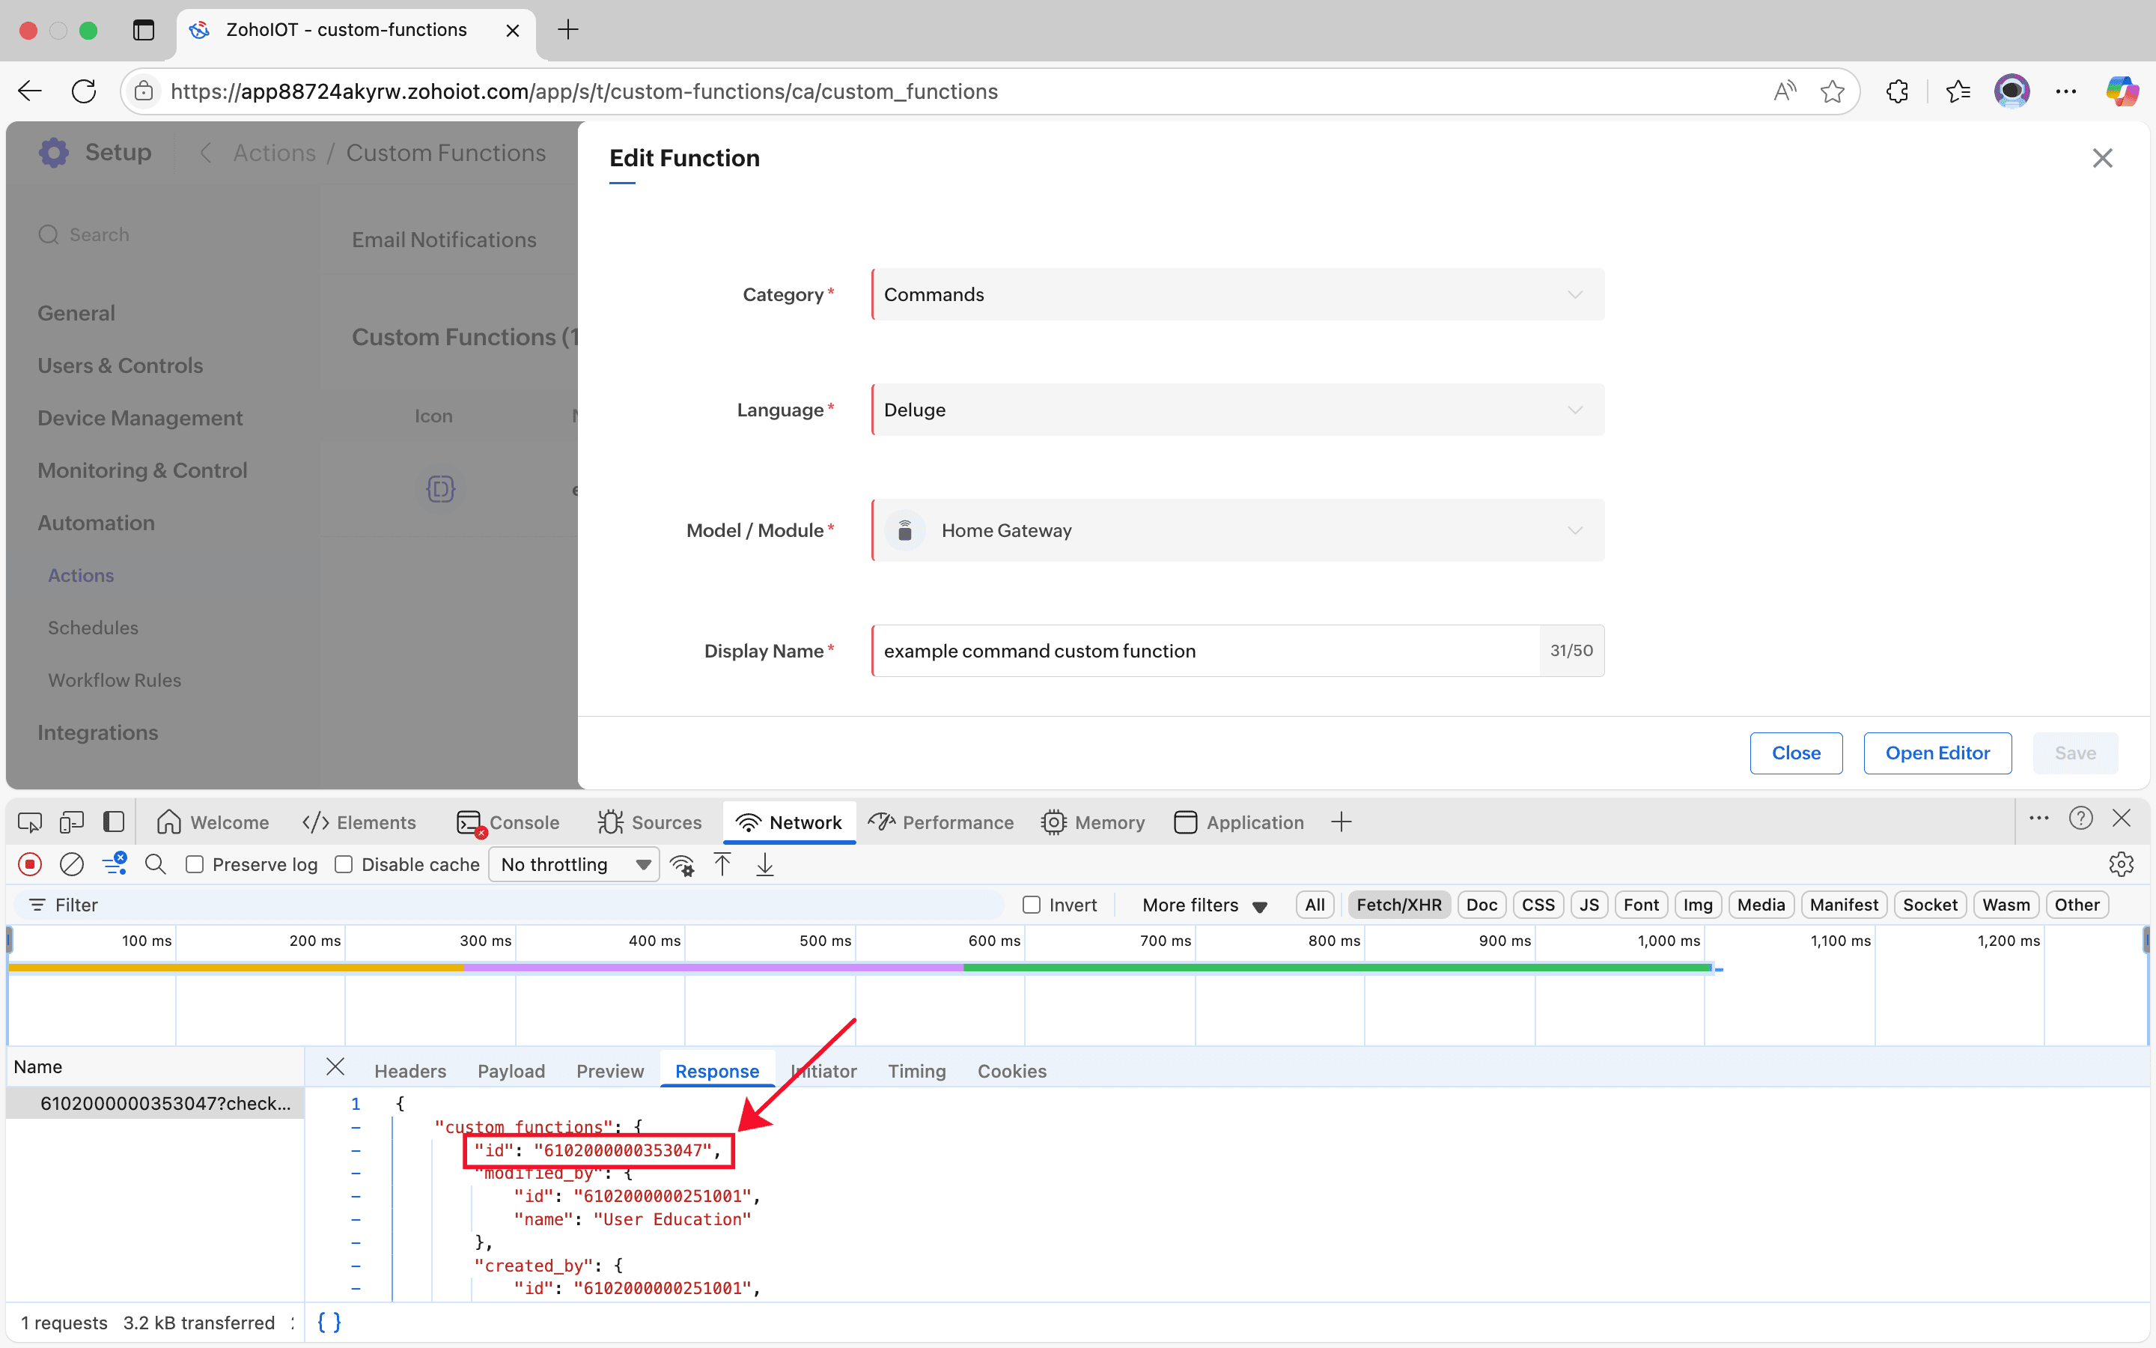2156x1348 pixels.
Task: Open DevTools network settings gear
Action: pyautogui.click(x=2120, y=864)
